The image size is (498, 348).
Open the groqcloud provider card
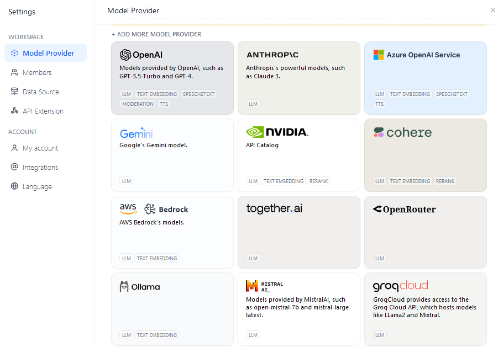click(426, 309)
